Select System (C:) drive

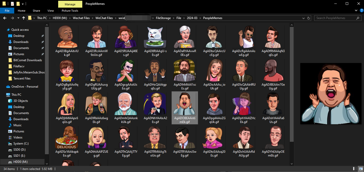(21, 144)
